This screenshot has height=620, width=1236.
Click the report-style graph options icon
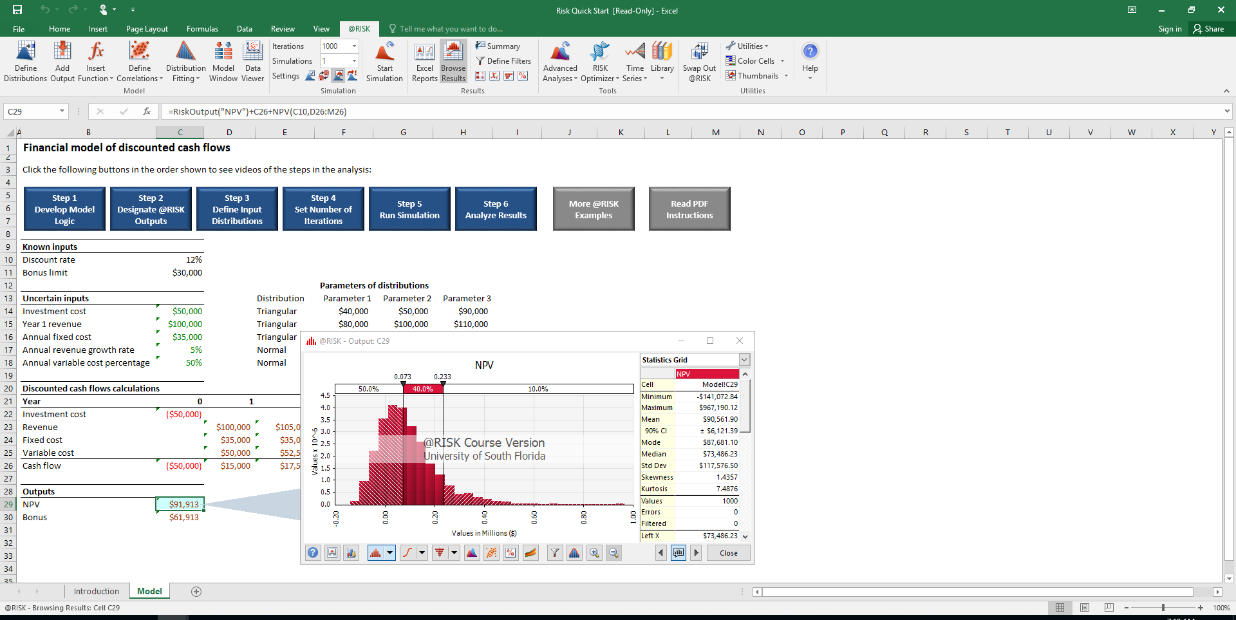click(x=332, y=553)
